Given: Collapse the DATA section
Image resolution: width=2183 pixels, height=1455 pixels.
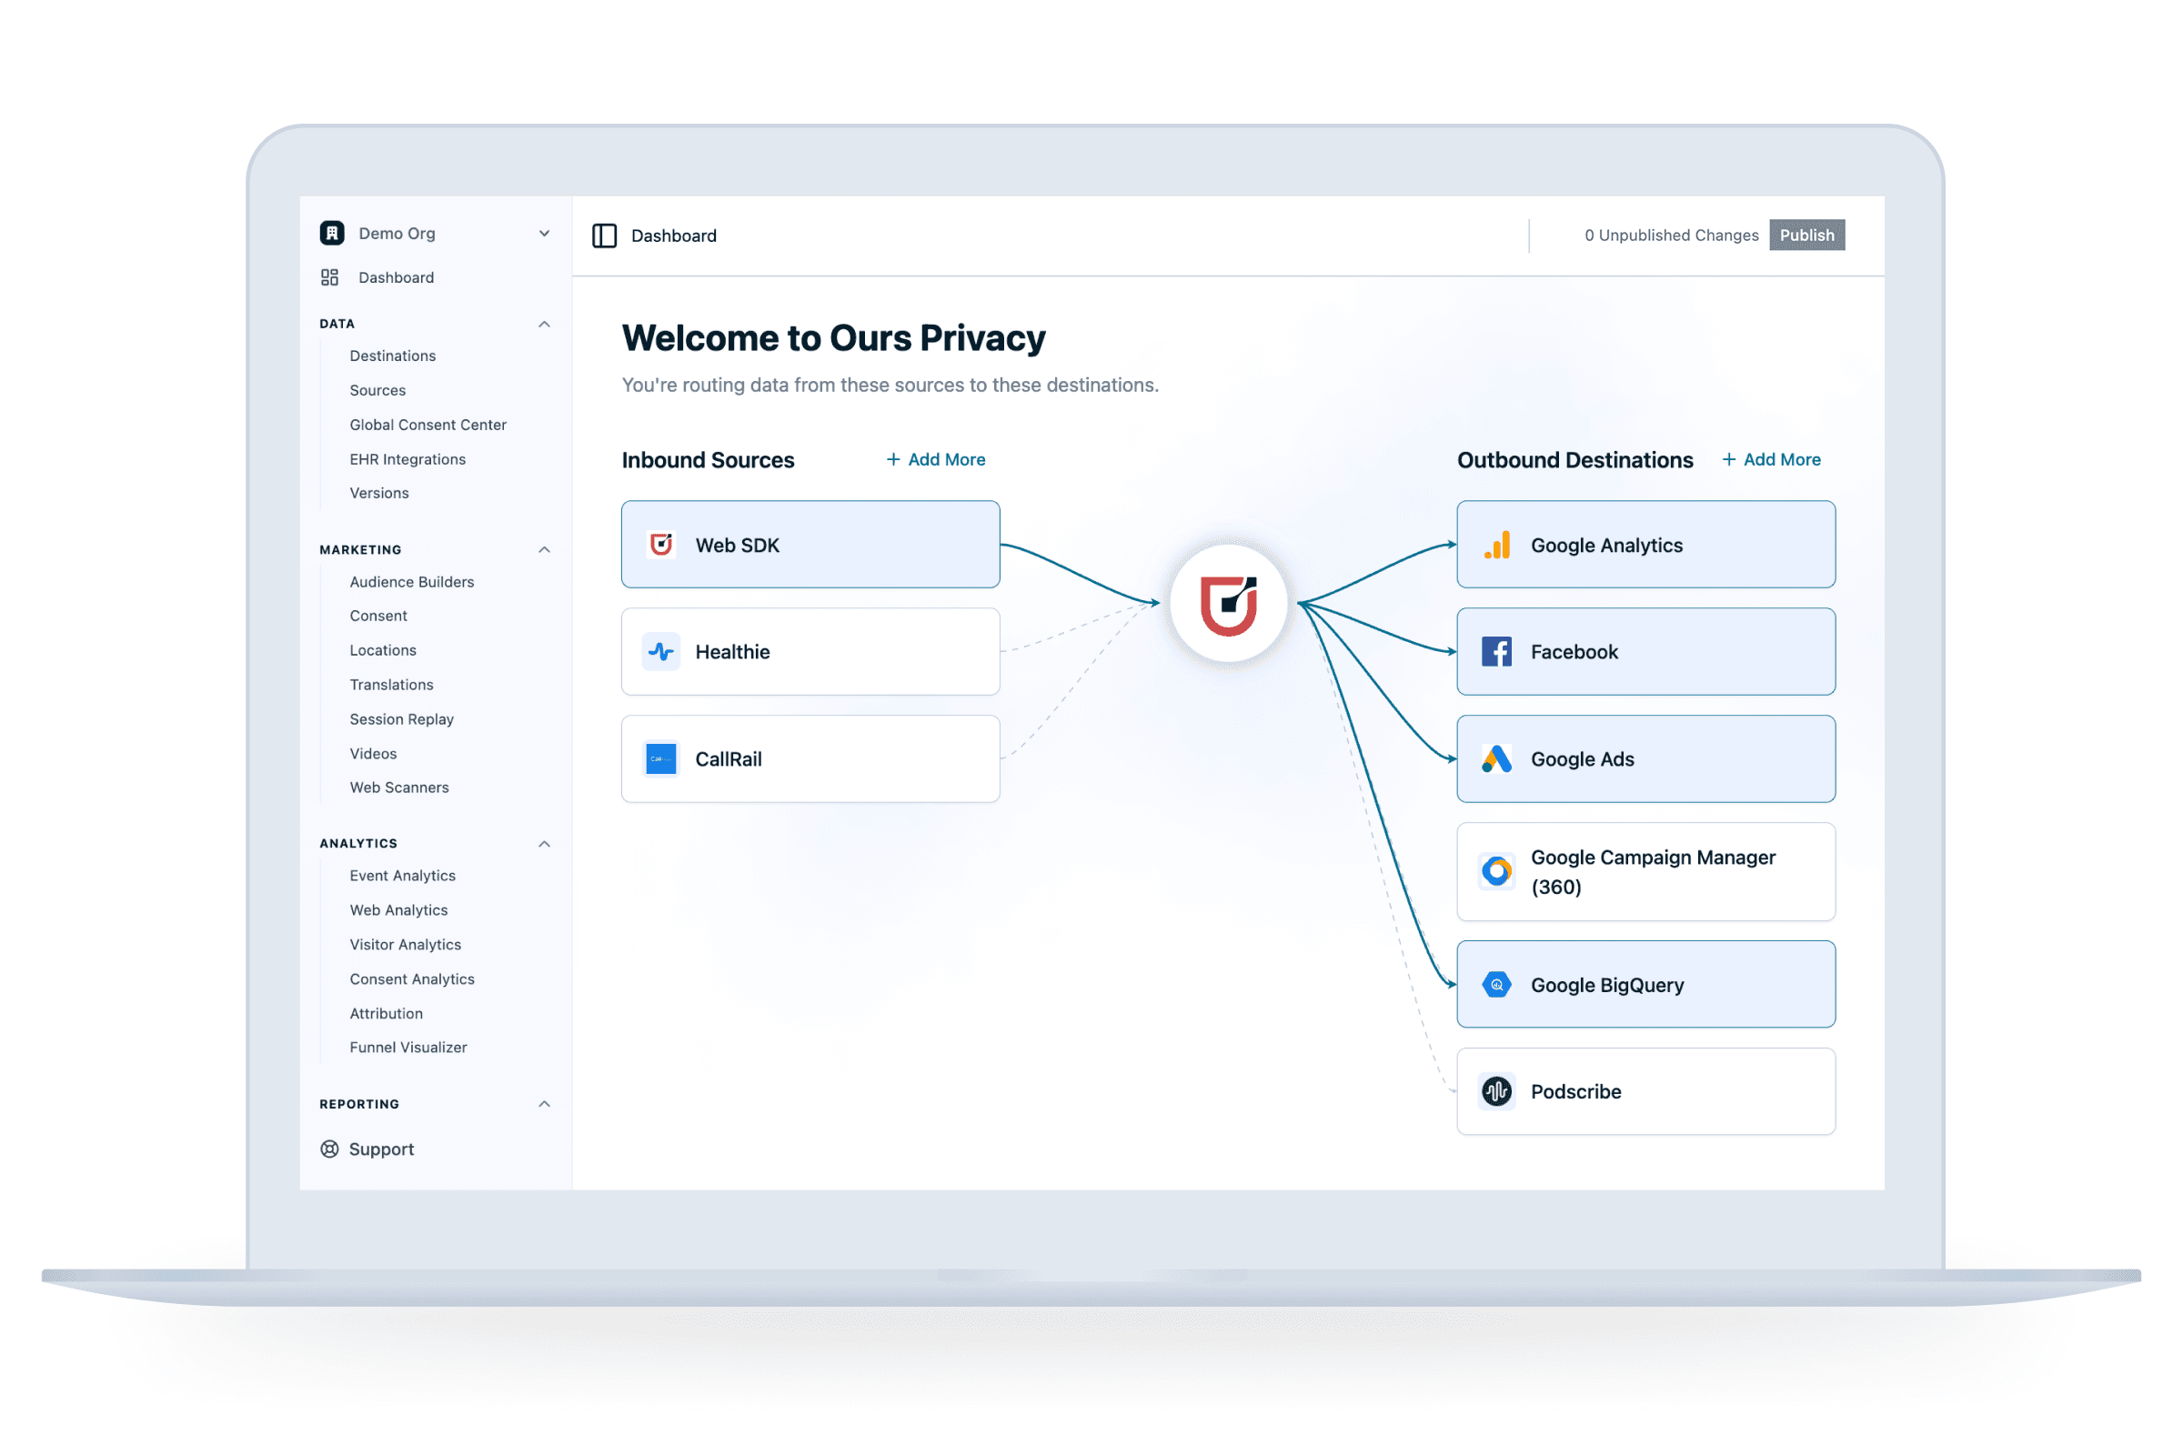Looking at the screenshot, I should [544, 324].
